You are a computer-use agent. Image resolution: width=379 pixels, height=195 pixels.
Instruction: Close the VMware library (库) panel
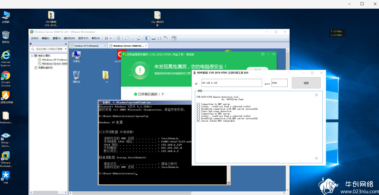66,44
